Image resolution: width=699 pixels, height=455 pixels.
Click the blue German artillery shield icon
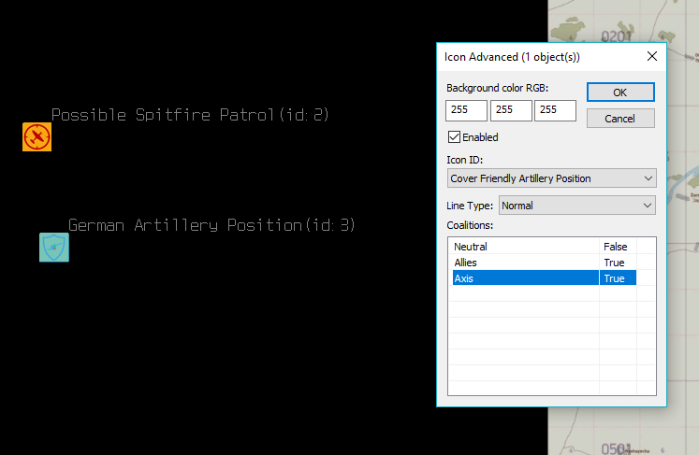pos(54,248)
